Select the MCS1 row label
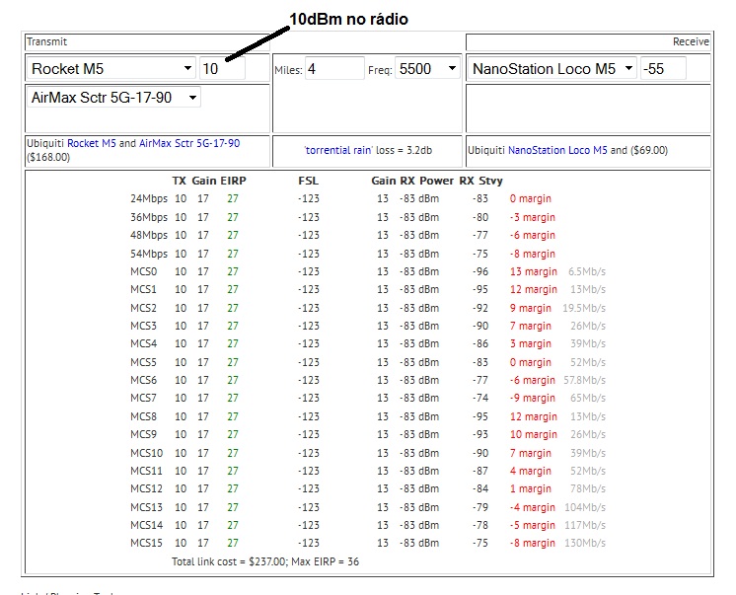Screen dimensions: 736x595 pos(144,290)
